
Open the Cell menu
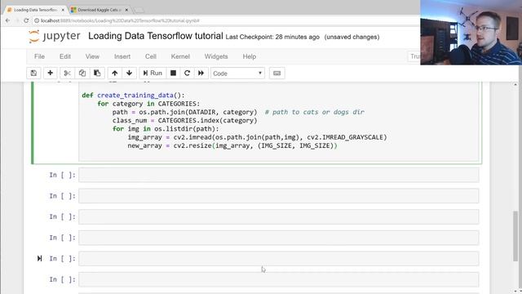[x=150, y=56]
